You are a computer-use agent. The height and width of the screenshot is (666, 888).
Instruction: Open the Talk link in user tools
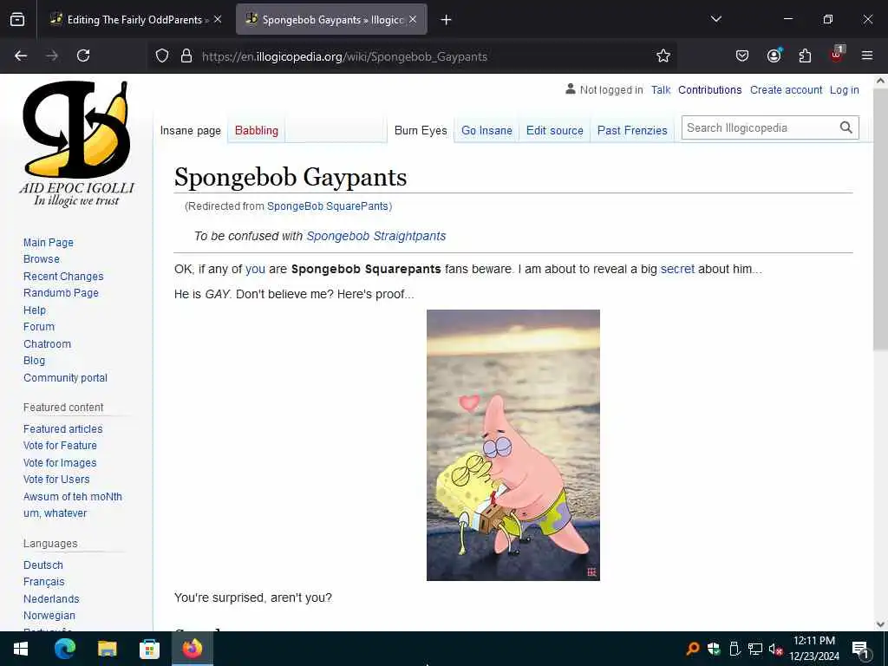tap(660, 90)
